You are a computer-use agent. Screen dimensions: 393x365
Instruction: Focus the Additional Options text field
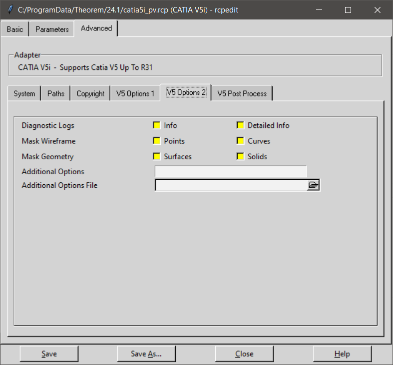(x=231, y=171)
